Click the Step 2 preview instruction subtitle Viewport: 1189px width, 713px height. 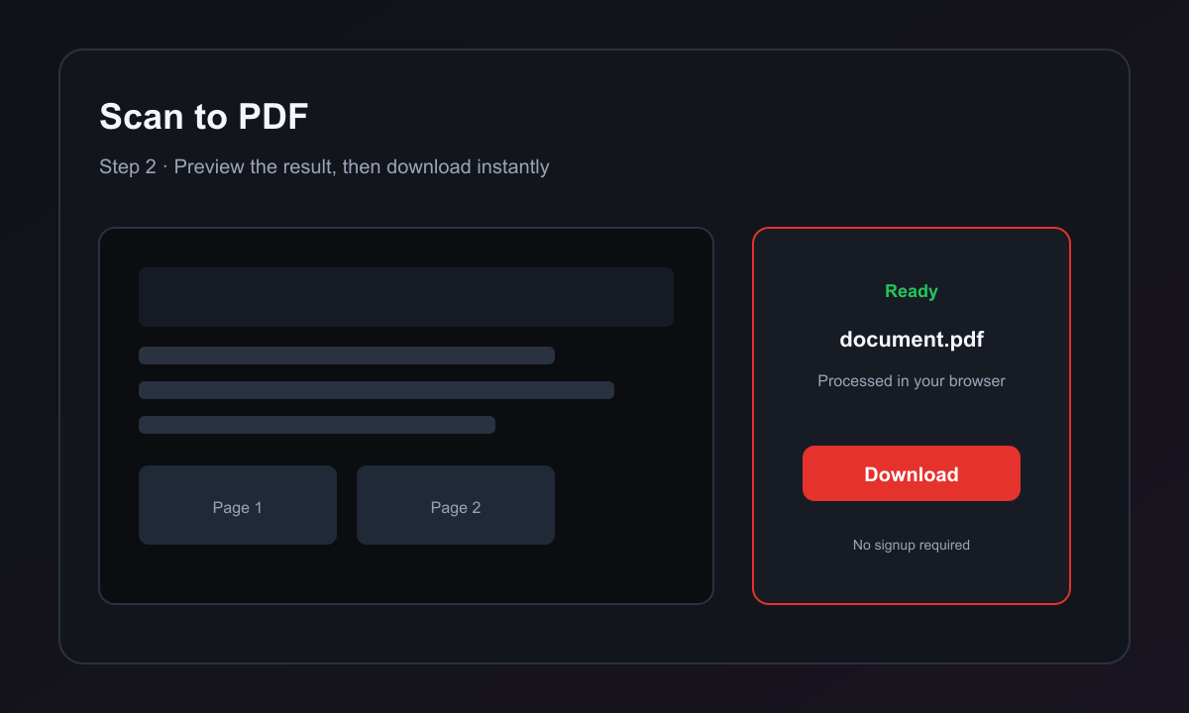click(x=324, y=166)
